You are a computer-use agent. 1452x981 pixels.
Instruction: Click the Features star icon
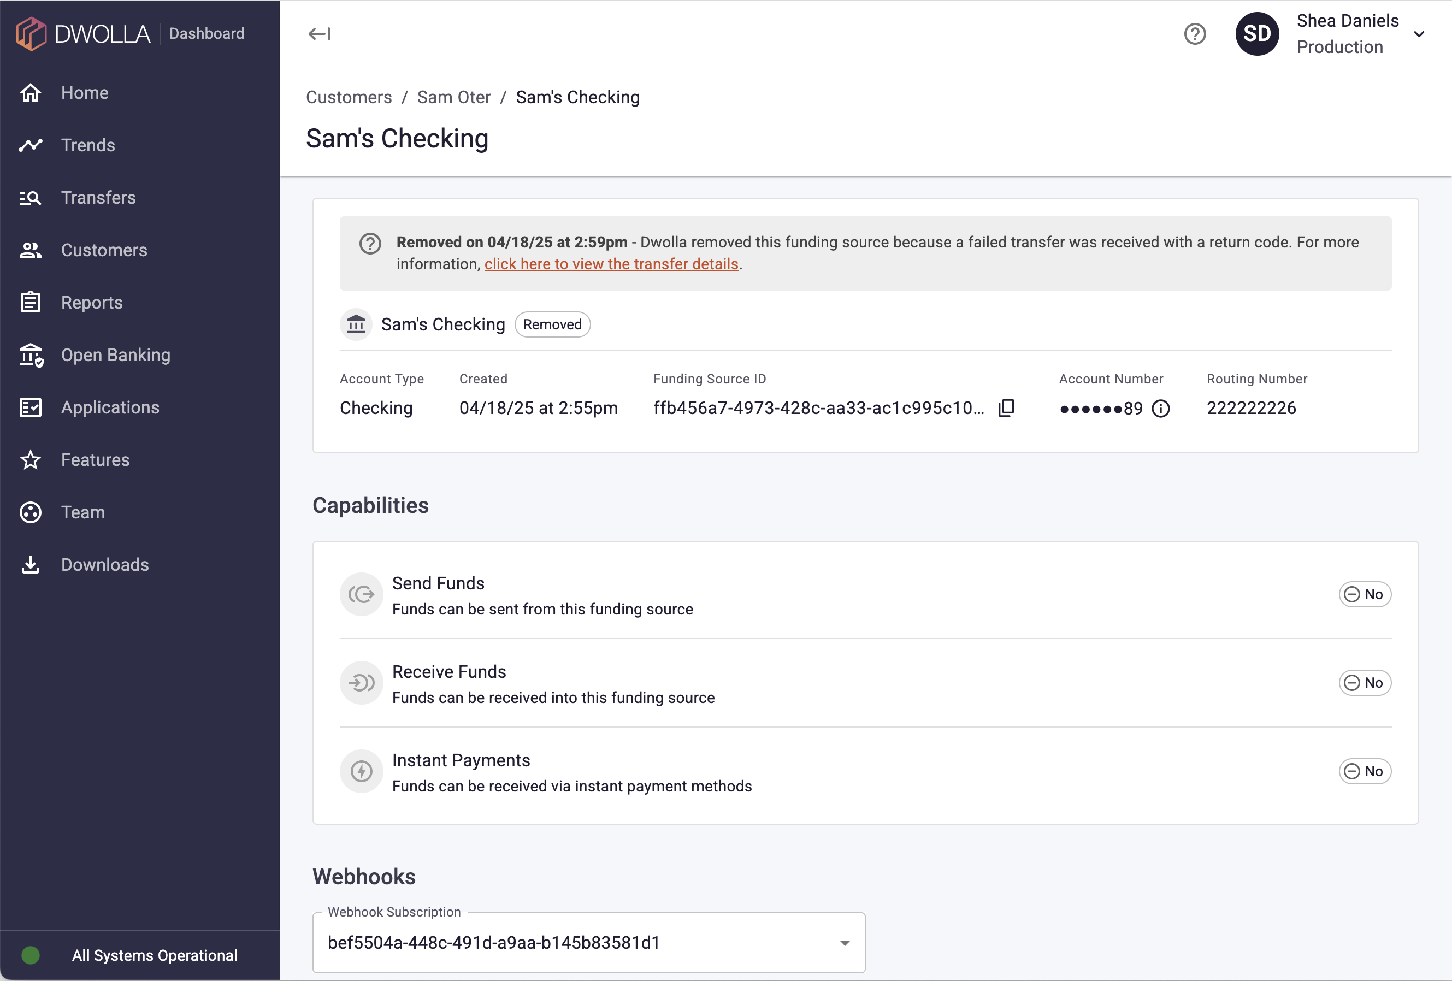(30, 460)
